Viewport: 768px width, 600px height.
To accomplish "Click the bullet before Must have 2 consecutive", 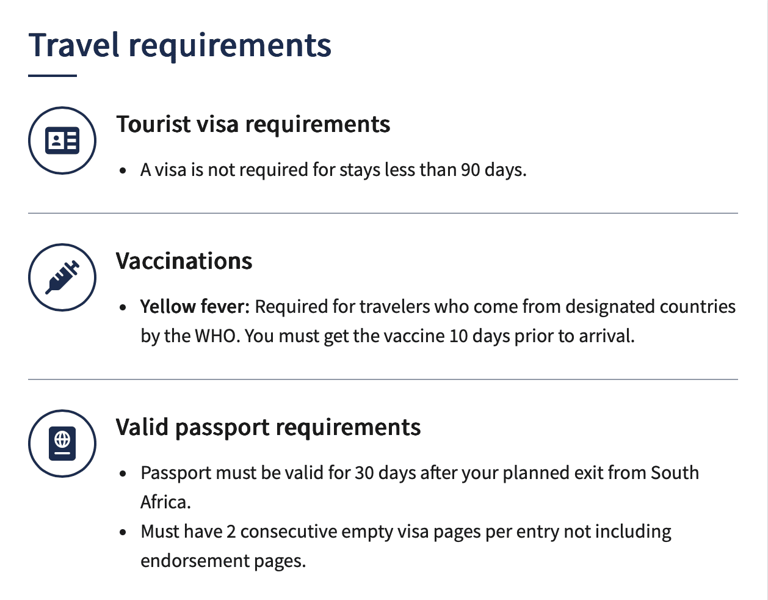I will [x=123, y=533].
